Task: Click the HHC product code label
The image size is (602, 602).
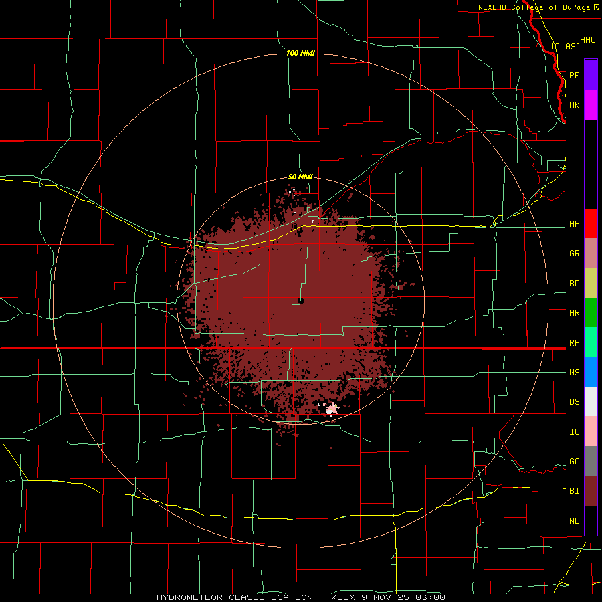Action: click(588, 40)
